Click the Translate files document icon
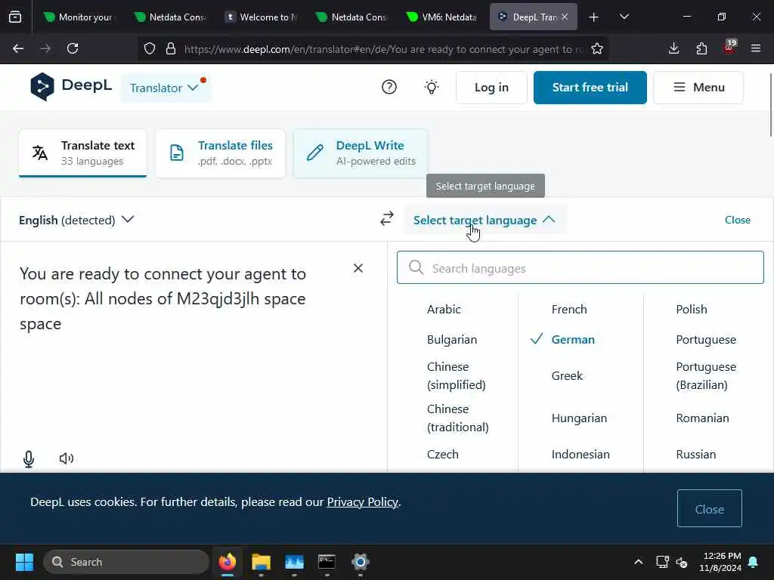The height and width of the screenshot is (580, 774). coord(177,153)
